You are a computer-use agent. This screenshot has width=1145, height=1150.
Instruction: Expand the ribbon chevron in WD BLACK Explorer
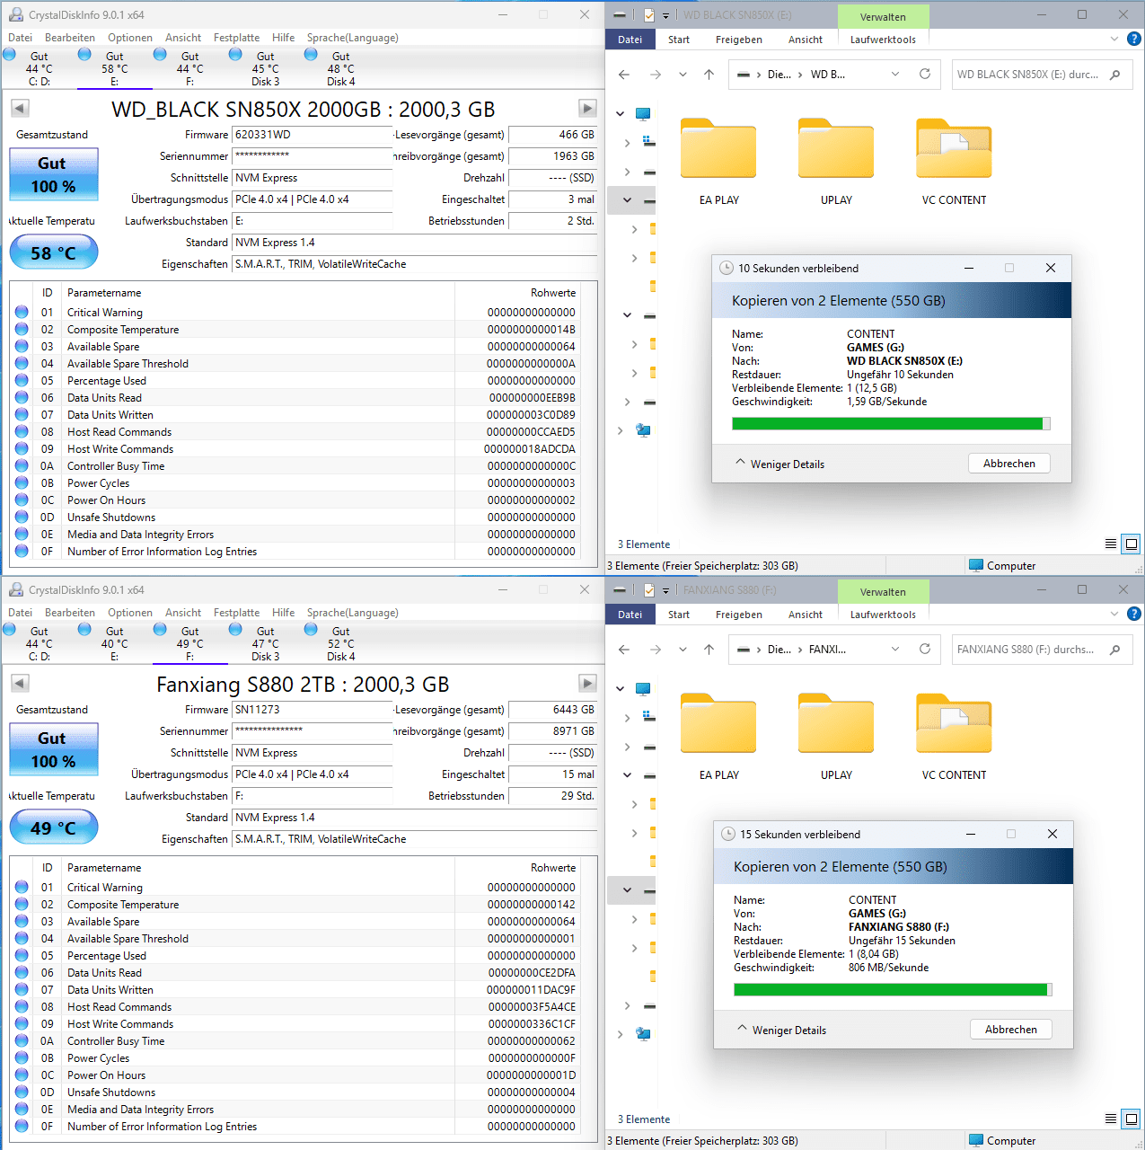[1114, 39]
